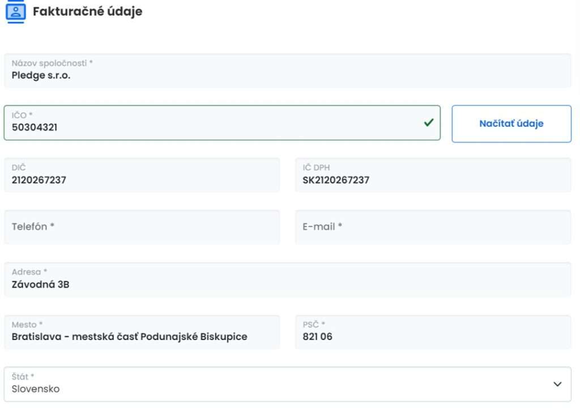
Task: Click the PSČ field showing 821 06
Action: pyautogui.click(x=433, y=332)
